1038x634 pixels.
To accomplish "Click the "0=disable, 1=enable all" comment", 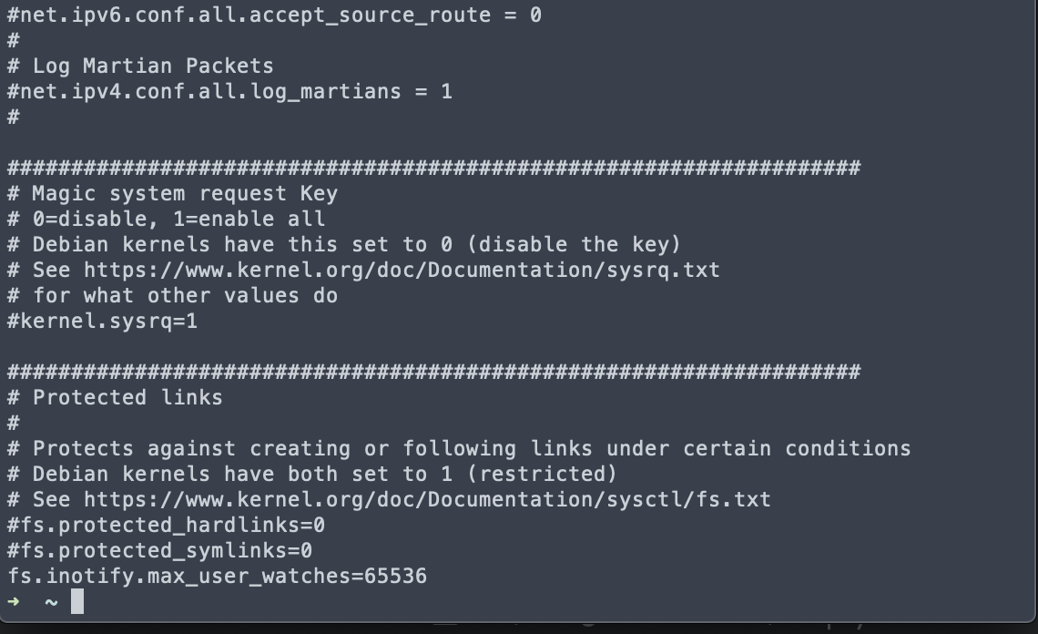I will pos(178,220).
